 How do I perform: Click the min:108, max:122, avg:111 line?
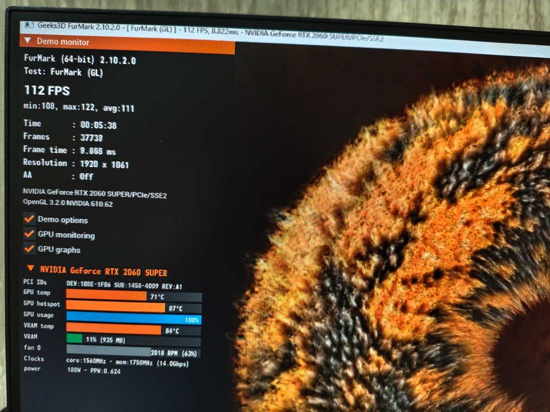pyautogui.click(x=79, y=107)
